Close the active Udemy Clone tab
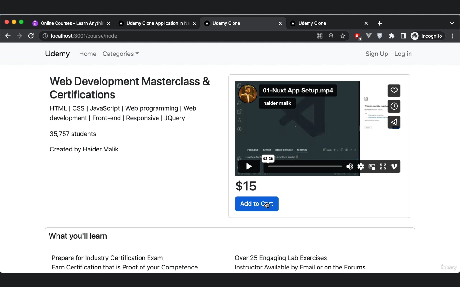The width and height of the screenshot is (460, 287). [280, 23]
